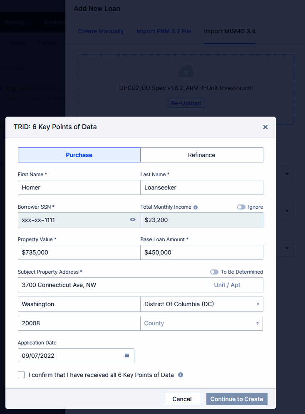
Task: Switch to the Refinance tab
Action: pos(201,155)
